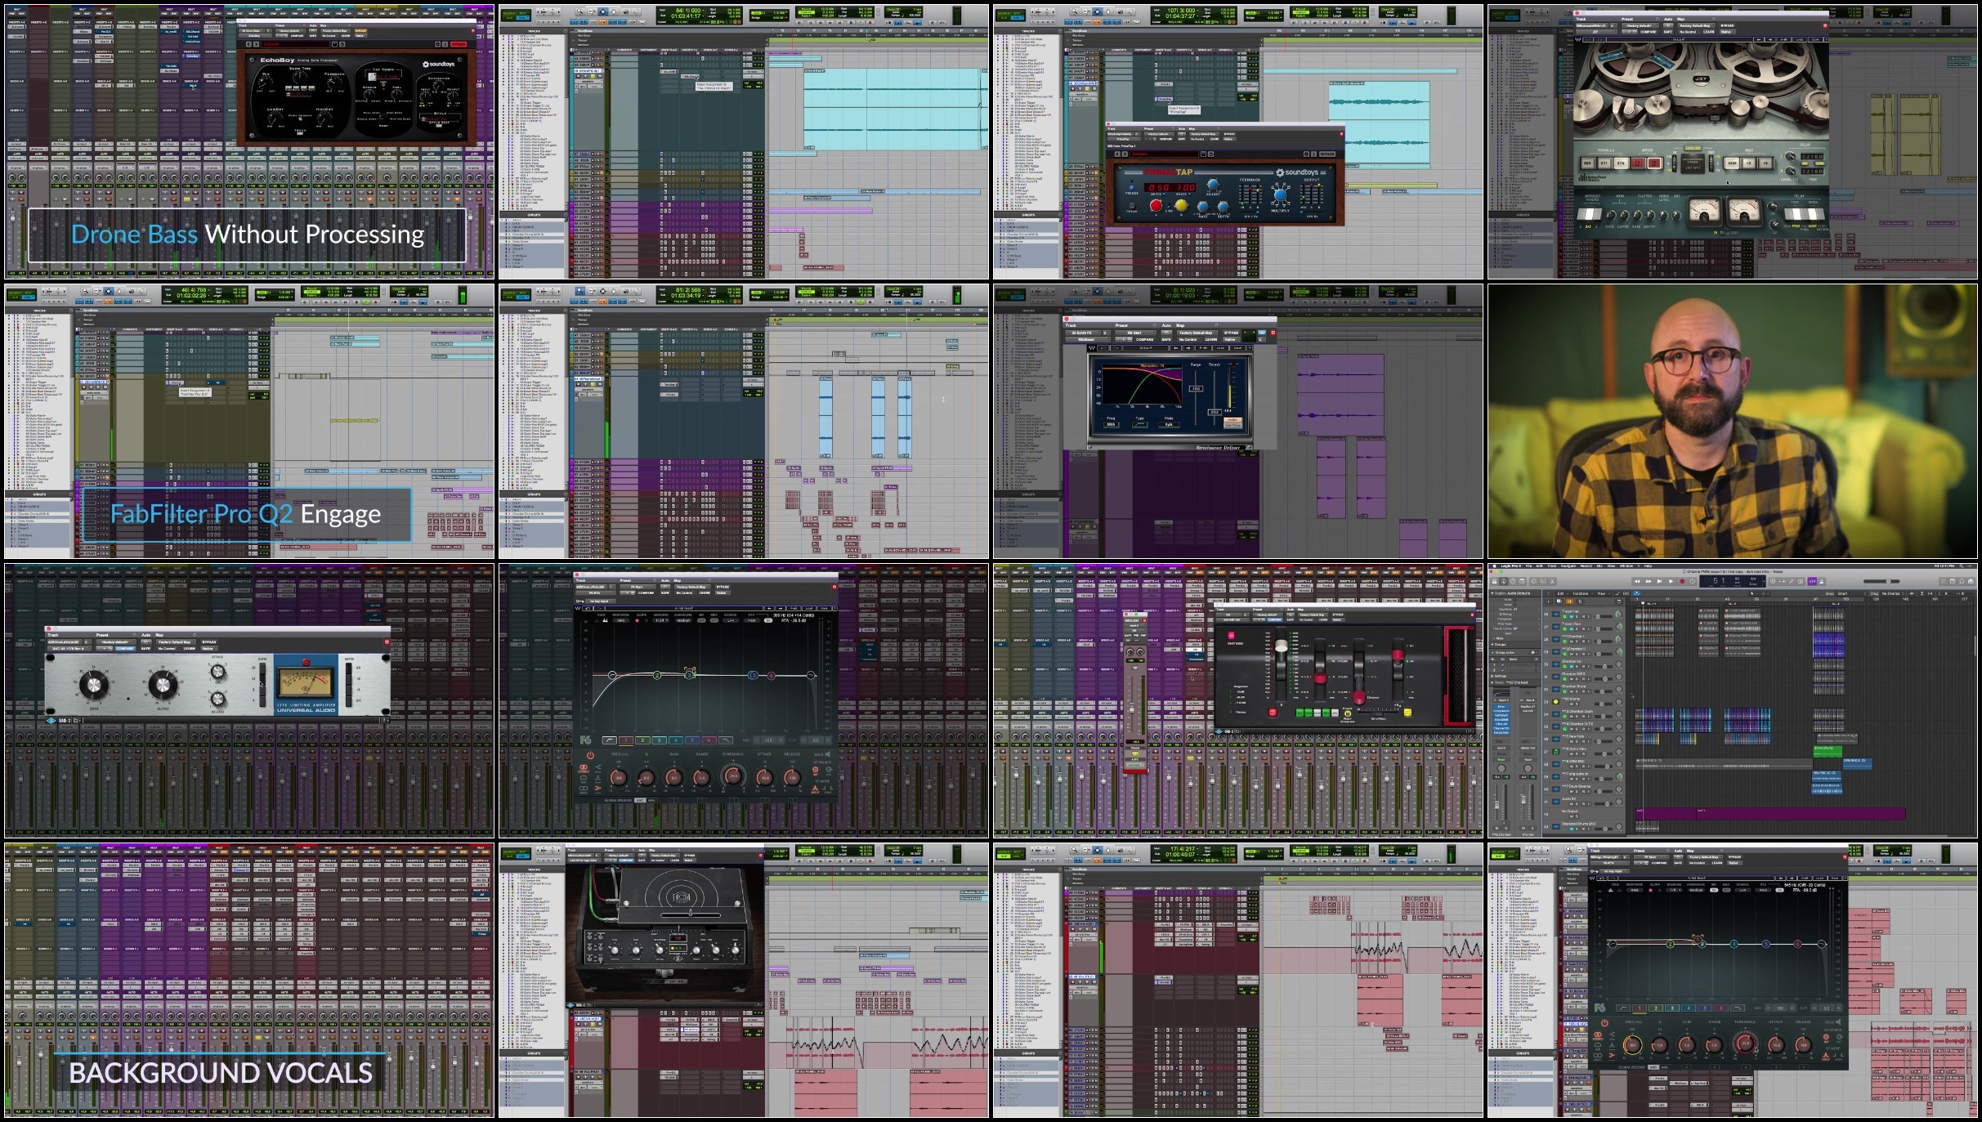
Task: Select band 3 tab in Waves F6
Action: [x=658, y=740]
